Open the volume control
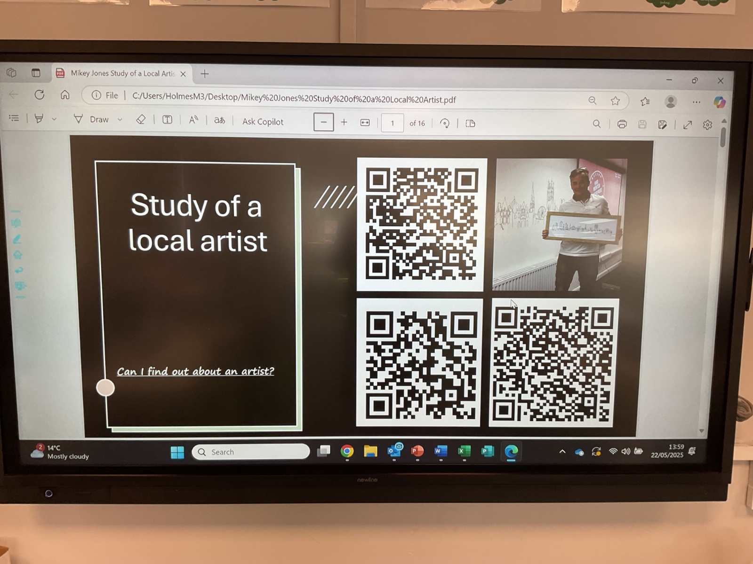Screen dimensions: 753x564 pos(625,451)
